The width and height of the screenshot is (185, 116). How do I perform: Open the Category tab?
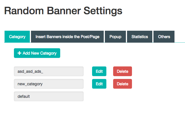(x=17, y=37)
